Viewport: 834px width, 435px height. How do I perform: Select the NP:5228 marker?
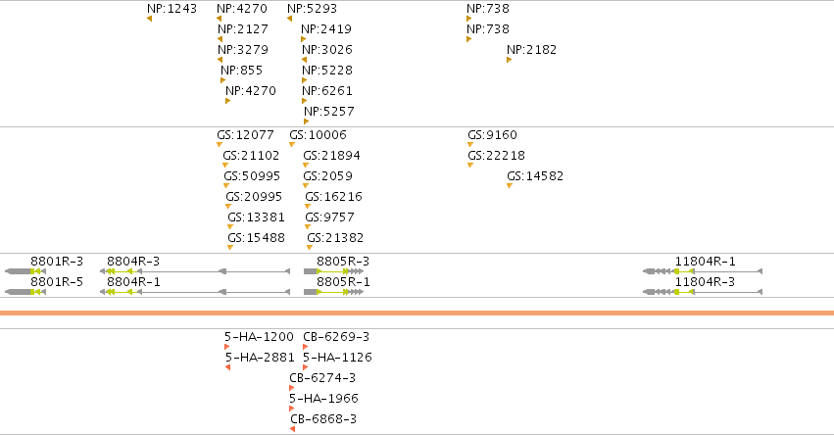304,80
